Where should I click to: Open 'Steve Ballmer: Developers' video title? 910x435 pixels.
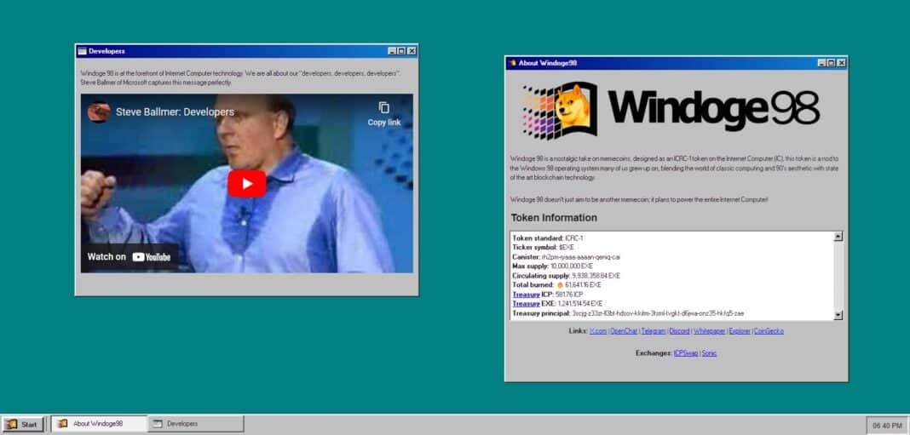coord(175,112)
